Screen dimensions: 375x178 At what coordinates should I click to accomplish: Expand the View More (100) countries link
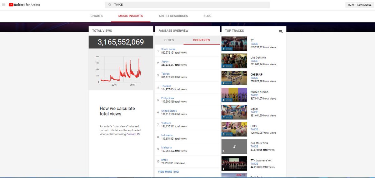click(x=168, y=172)
